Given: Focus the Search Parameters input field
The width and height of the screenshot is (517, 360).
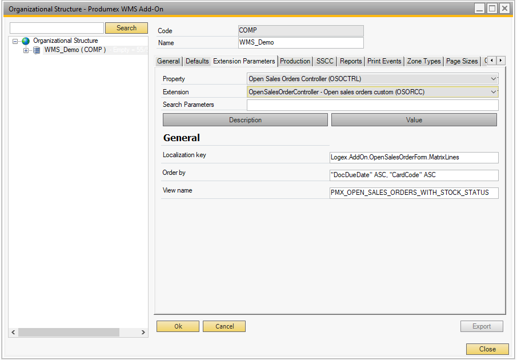Looking at the screenshot, I should coord(372,105).
